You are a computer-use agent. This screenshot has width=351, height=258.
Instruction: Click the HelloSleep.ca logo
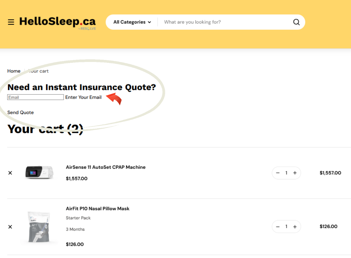point(57,22)
